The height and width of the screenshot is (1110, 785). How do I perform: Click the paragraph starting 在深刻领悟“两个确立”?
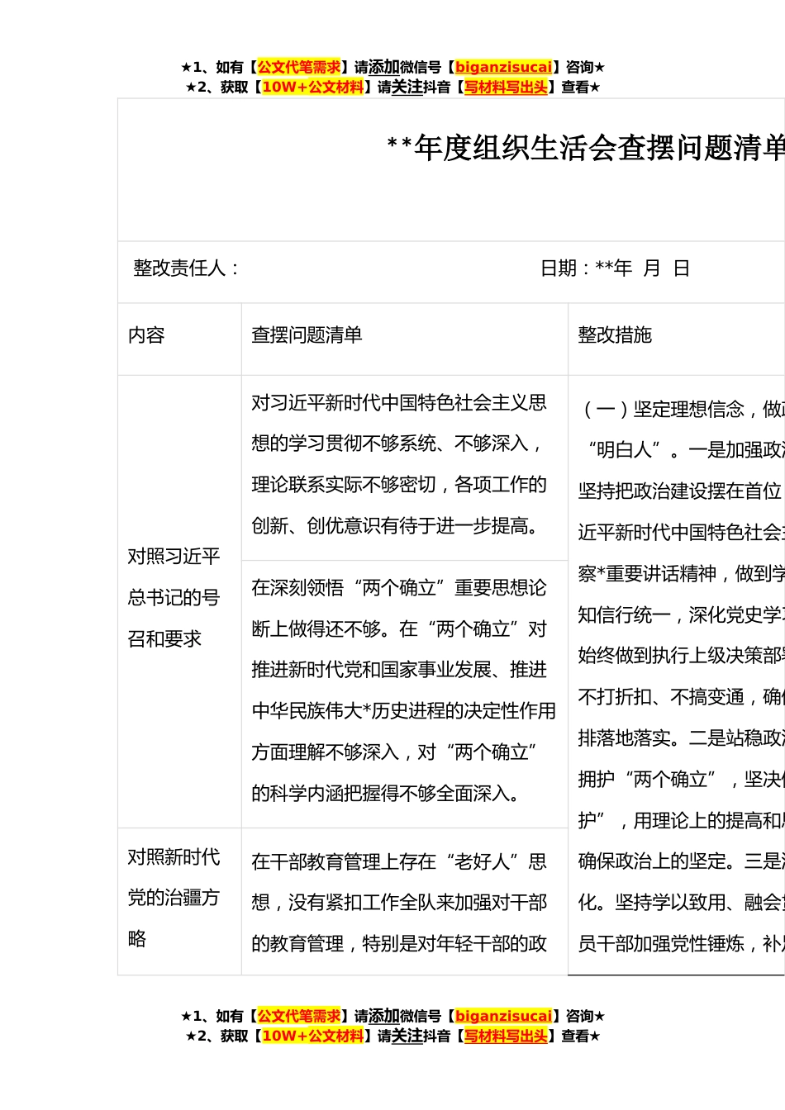tap(403, 690)
